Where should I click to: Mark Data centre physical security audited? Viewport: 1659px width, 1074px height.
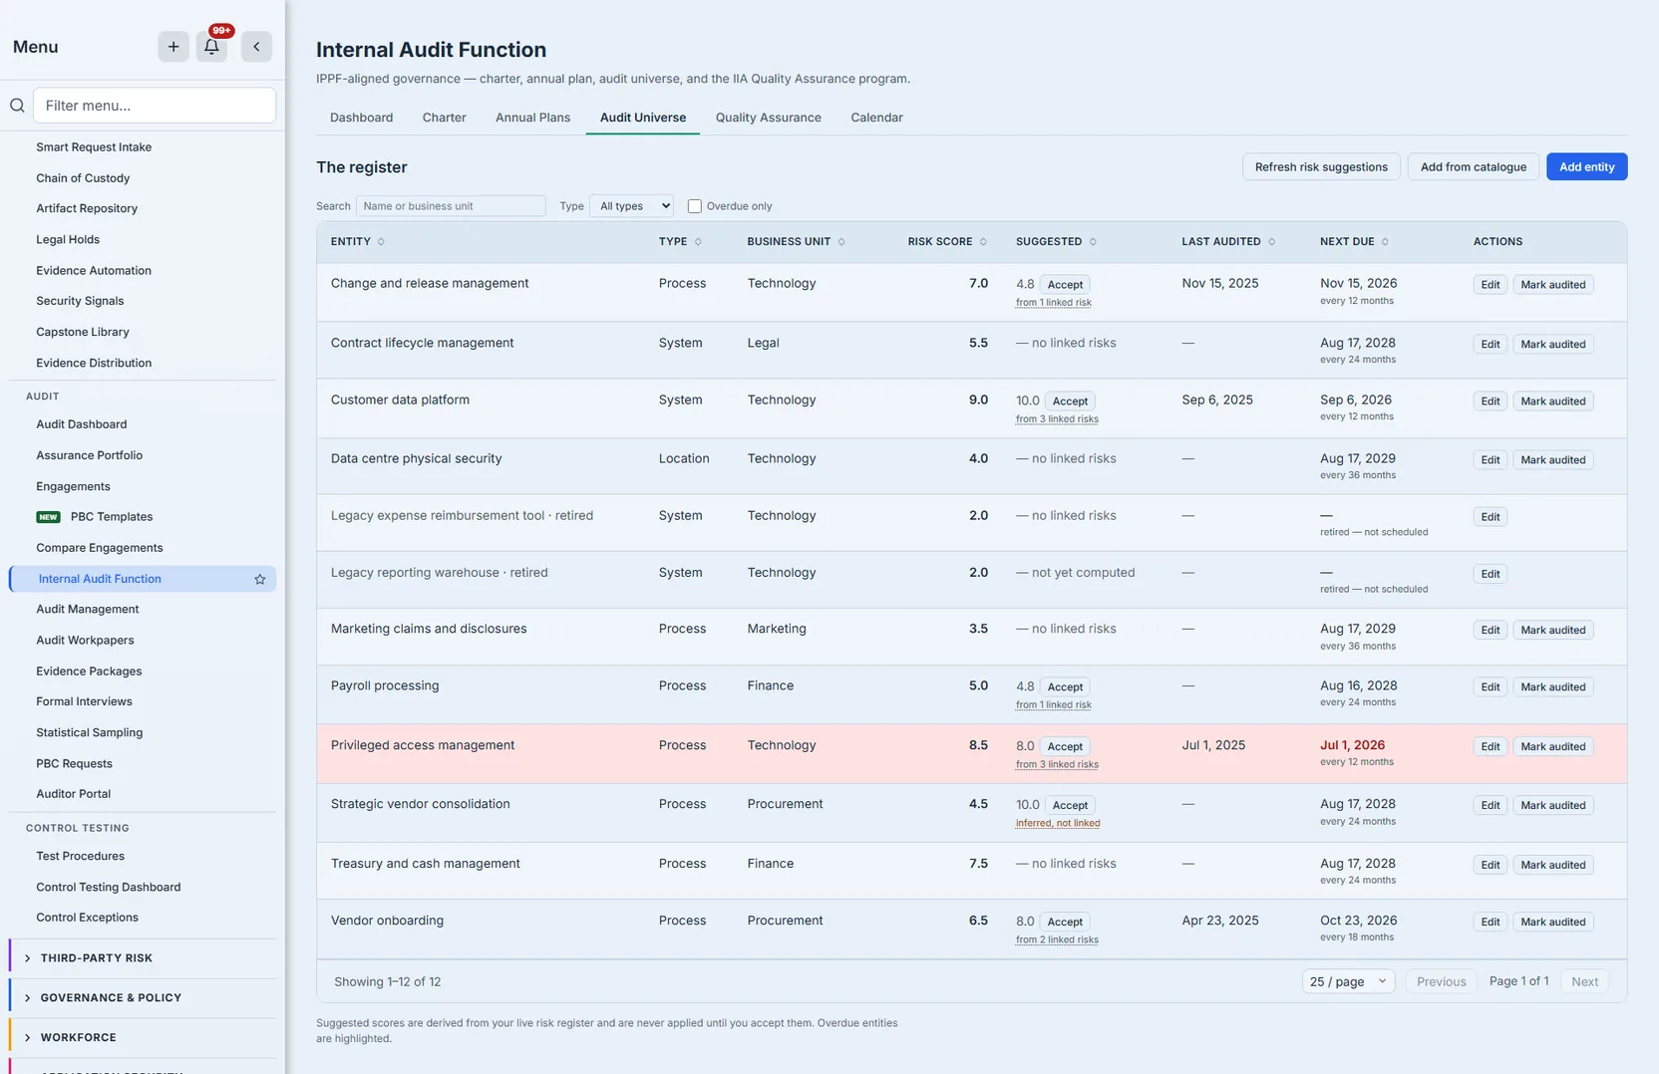click(1552, 460)
